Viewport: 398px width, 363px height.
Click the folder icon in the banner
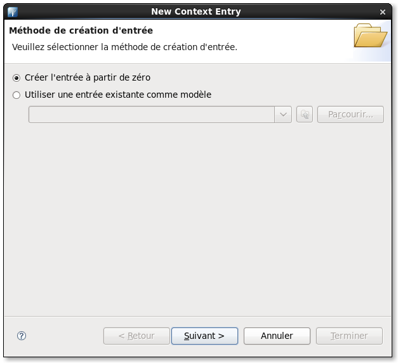pyautogui.click(x=370, y=37)
